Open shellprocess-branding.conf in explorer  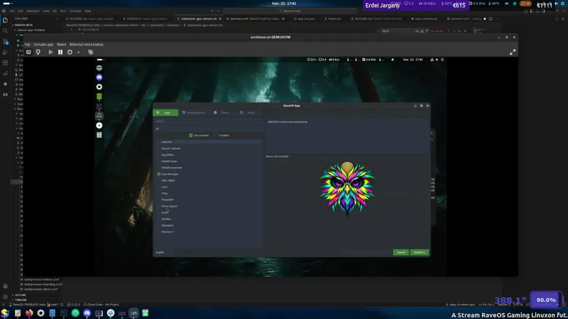pos(43,284)
